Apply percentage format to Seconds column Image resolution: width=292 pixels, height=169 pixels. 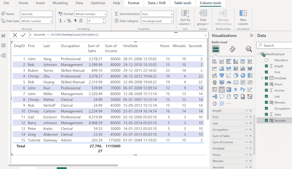point(69,20)
